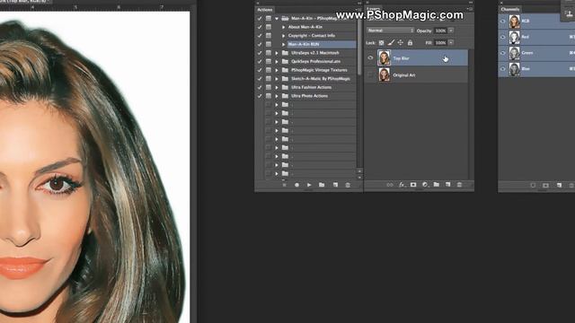Viewport: 575px width, 323px height.
Task: Click the Stop recording icon in Actions panel
Action: coord(284,185)
